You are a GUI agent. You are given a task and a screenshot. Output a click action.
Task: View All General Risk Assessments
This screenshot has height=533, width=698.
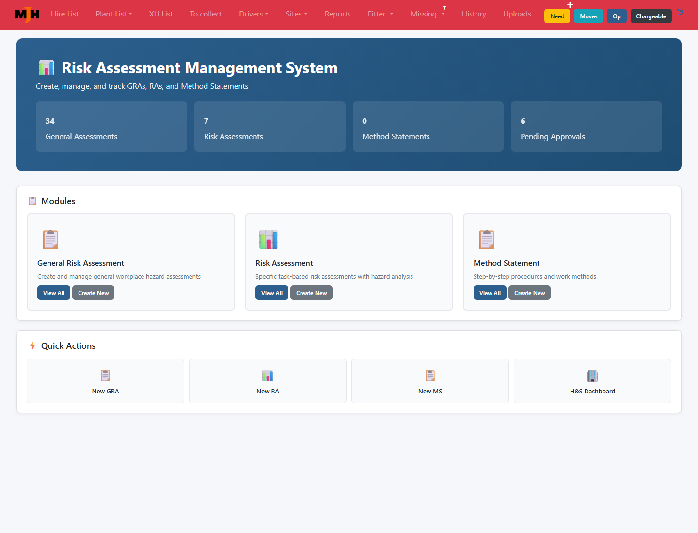tap(54, 293)
